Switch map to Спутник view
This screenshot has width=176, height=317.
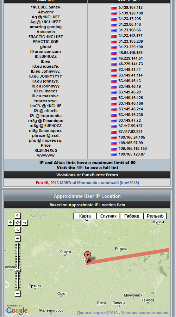pos(108,216)
